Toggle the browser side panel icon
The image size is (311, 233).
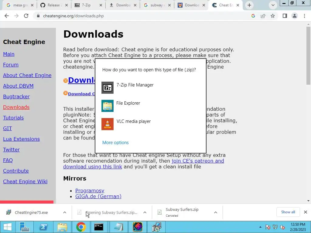click(x=285, y=16)
